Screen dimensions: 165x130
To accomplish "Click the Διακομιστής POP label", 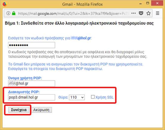I will click(x=24, y=92).
